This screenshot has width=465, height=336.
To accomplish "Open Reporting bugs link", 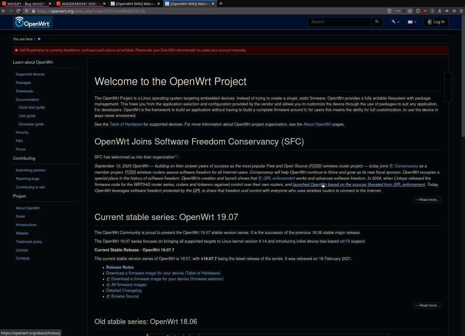I will (28, 179).
